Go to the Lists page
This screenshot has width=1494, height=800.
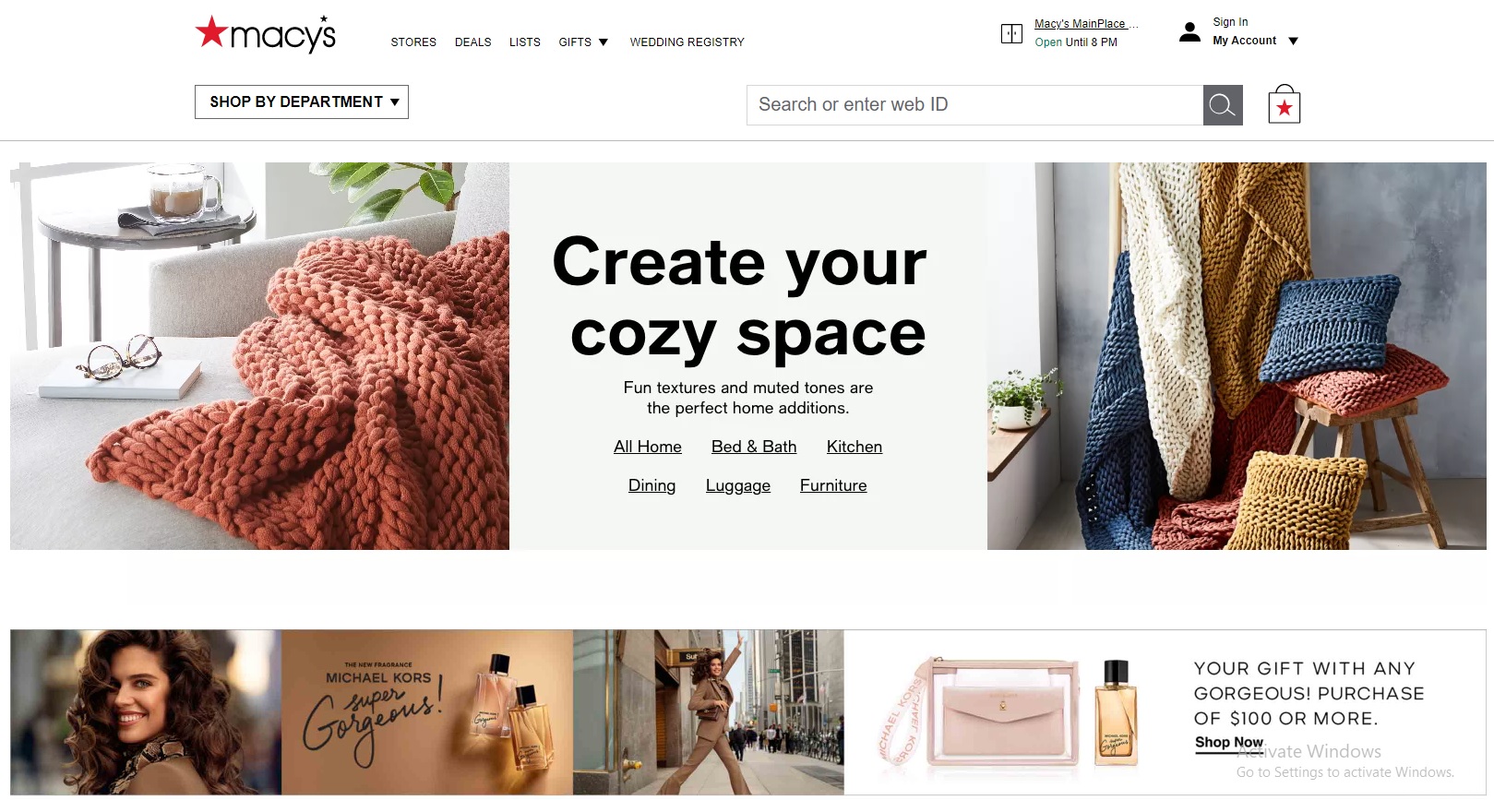point(525,42)
